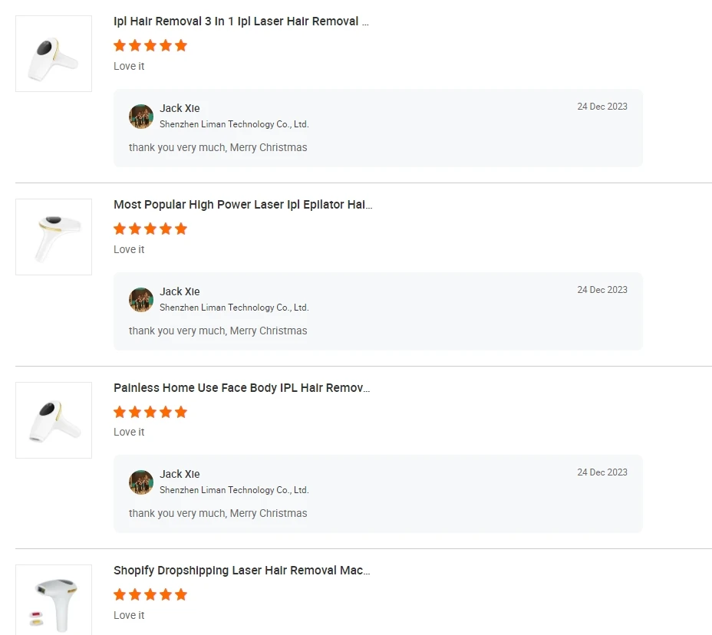Image resolution: width=712 pixels, height=635 pixels.
Task: Open Most Popular High Power Laser Ipl Epilator link
Action: coord(242,205)
